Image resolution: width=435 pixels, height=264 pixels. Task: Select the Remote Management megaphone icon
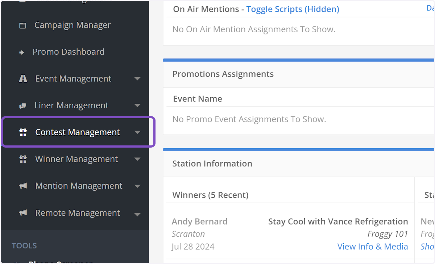pos(23,213)
